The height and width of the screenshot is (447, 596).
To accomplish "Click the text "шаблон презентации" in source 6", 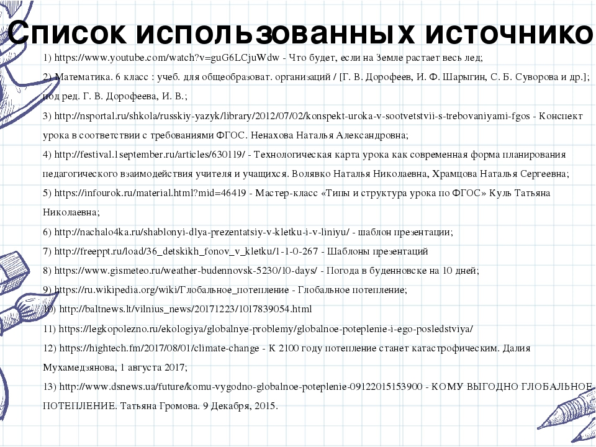I will 404,232.
